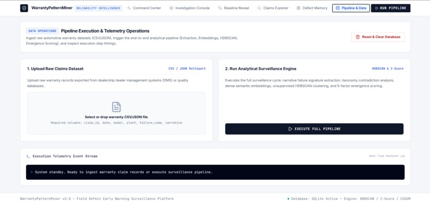Image resolution: width=430 pixels, height=203 pixels.
Task: Click the file document upload icon
Action: (x=116, y=107)
